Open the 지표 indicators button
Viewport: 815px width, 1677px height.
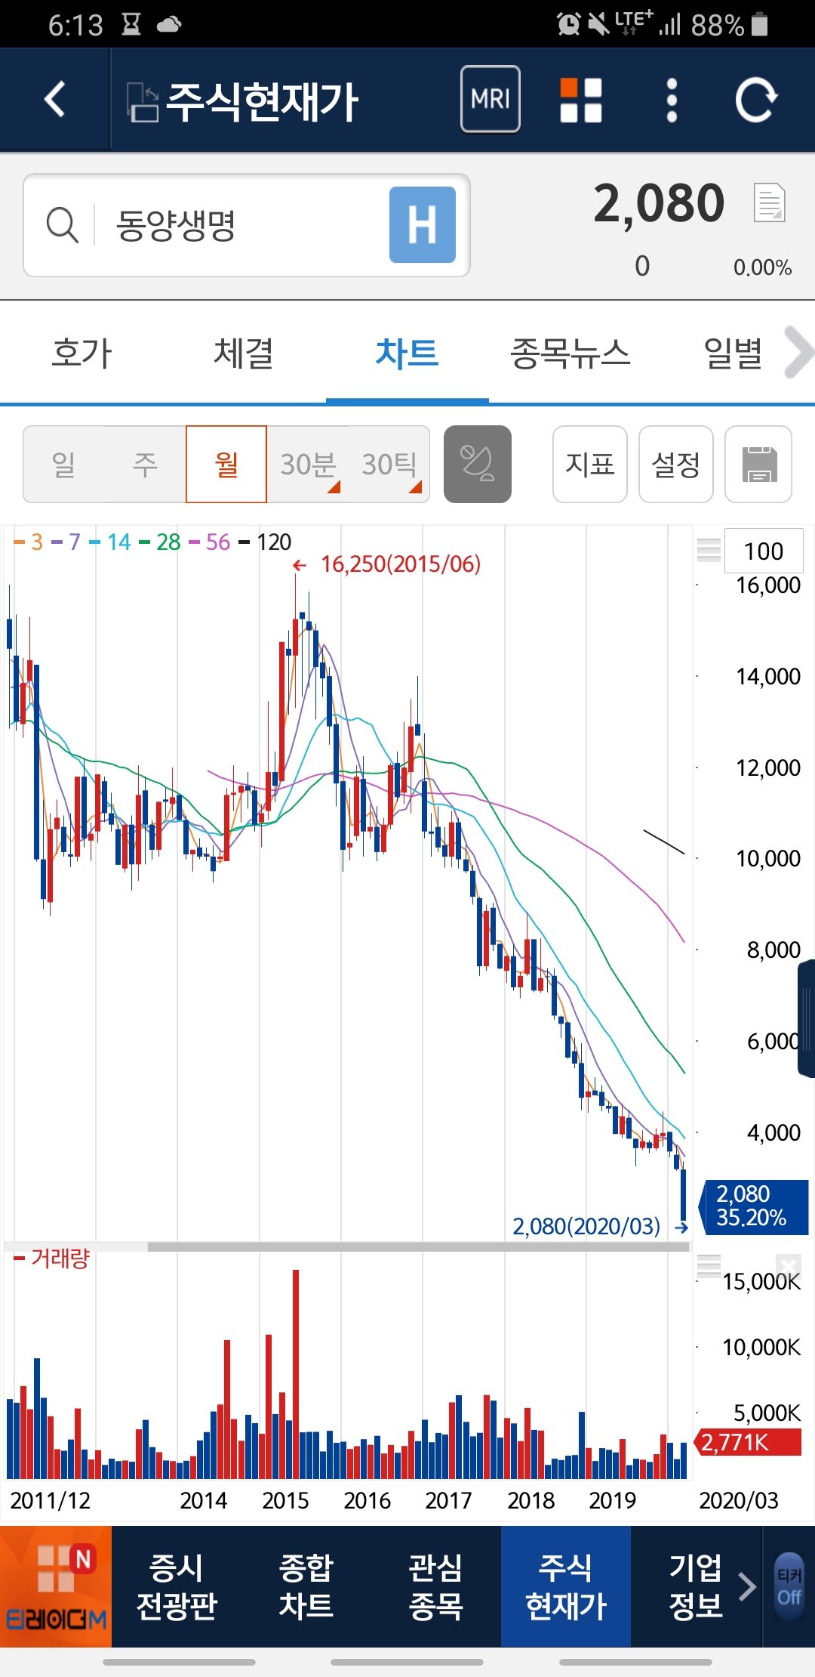[590, 464]
